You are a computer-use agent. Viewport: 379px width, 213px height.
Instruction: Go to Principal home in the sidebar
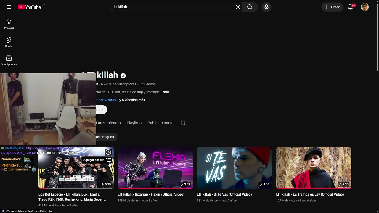coord(9,24)
